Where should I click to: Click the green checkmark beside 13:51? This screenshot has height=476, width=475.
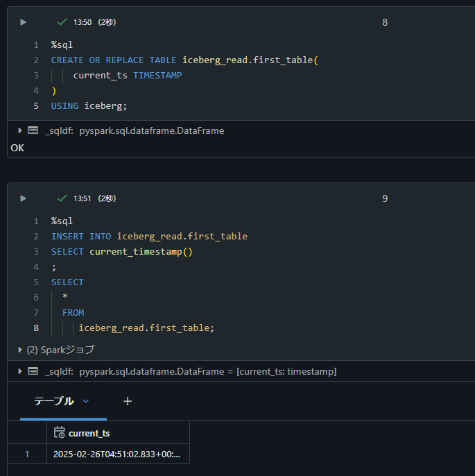62,198
